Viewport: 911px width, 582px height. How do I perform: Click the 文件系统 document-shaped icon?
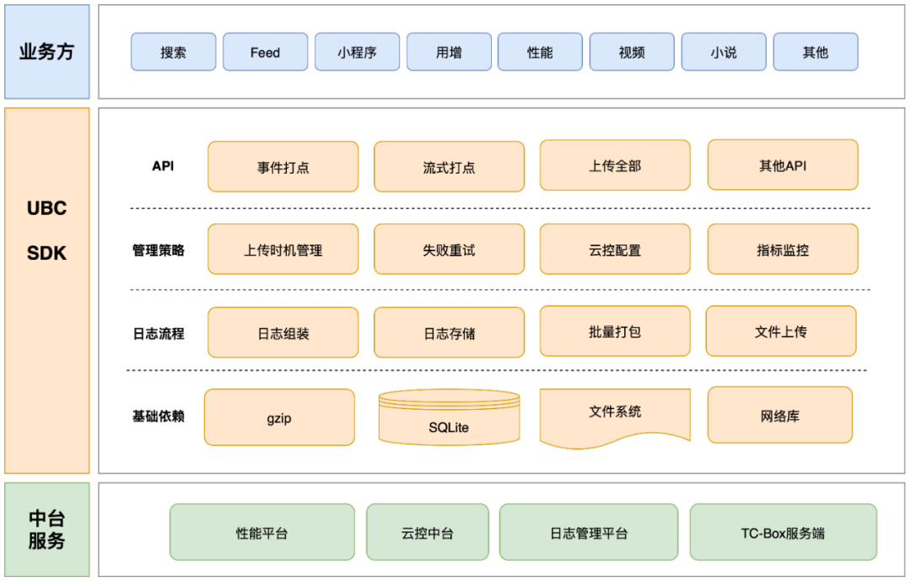(614, 413)
